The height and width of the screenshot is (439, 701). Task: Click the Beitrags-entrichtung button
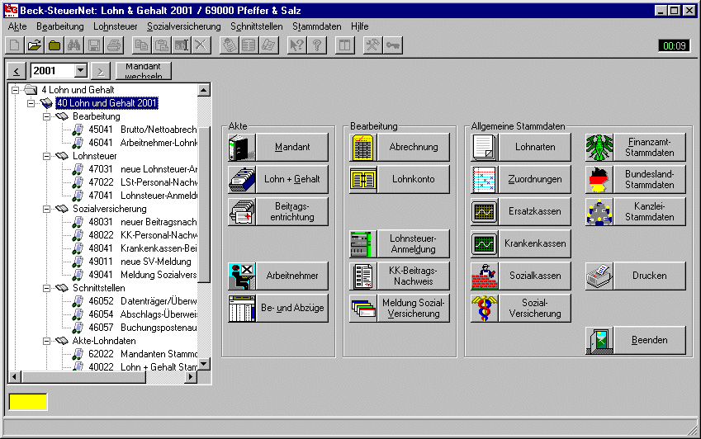pyautogui.click(x=292, y=211)
